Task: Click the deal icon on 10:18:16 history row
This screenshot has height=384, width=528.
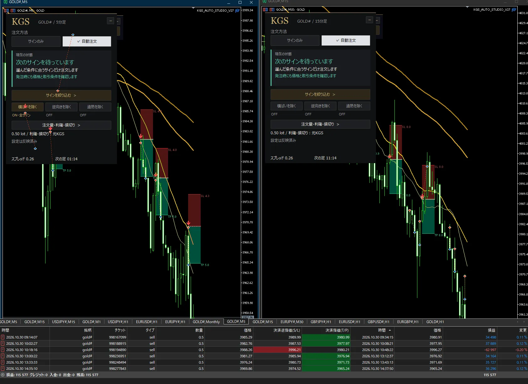Action: point(3,350)
